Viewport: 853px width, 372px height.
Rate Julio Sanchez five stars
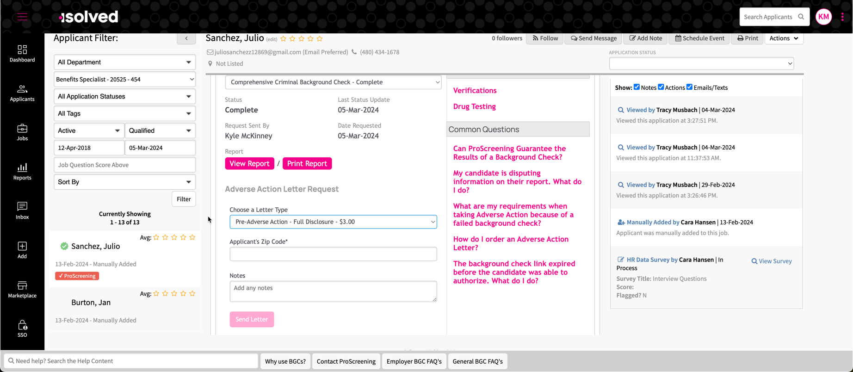320,39
